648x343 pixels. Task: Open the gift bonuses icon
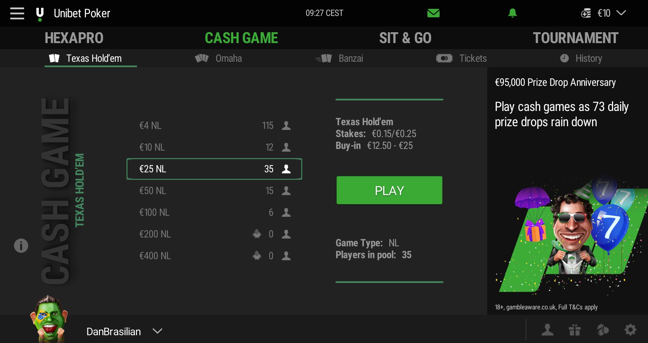tap(575, 329)
